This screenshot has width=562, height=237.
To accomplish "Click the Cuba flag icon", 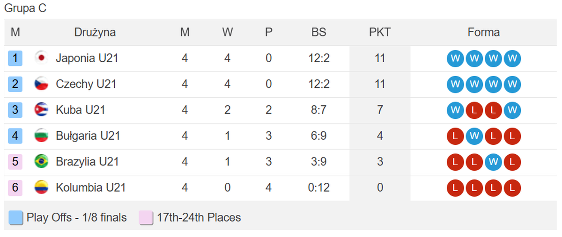I will pos(41,110).
